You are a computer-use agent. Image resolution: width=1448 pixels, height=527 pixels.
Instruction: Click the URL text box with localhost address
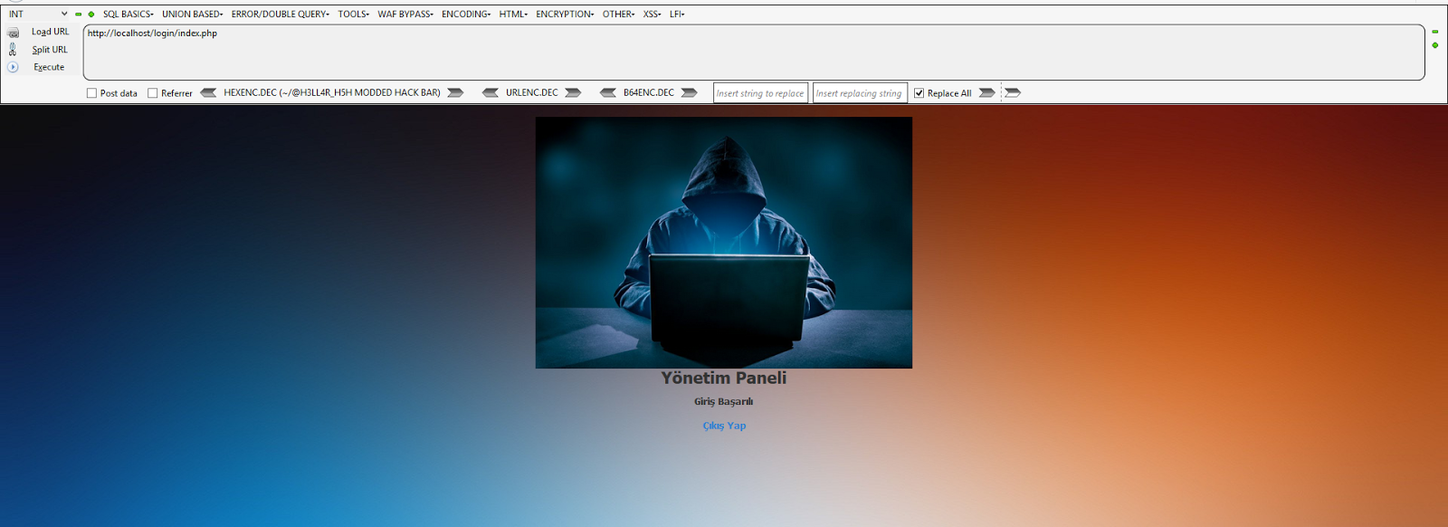click(754, 53)
